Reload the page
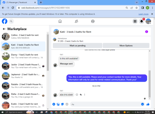The width and height of the screenshot is (155, 114). pyautogui.click(x=13, y=8)
